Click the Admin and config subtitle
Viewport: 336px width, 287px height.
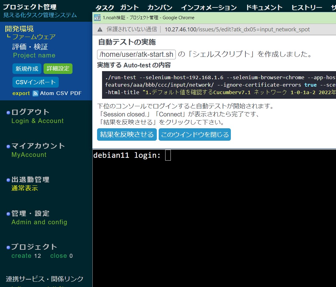[x=39, y=222]
